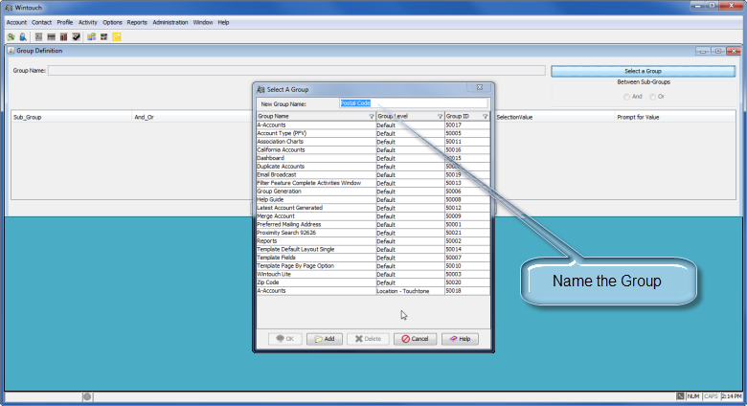Open the Reports menu
The image size is (747, 406).
tap(137, 21)
